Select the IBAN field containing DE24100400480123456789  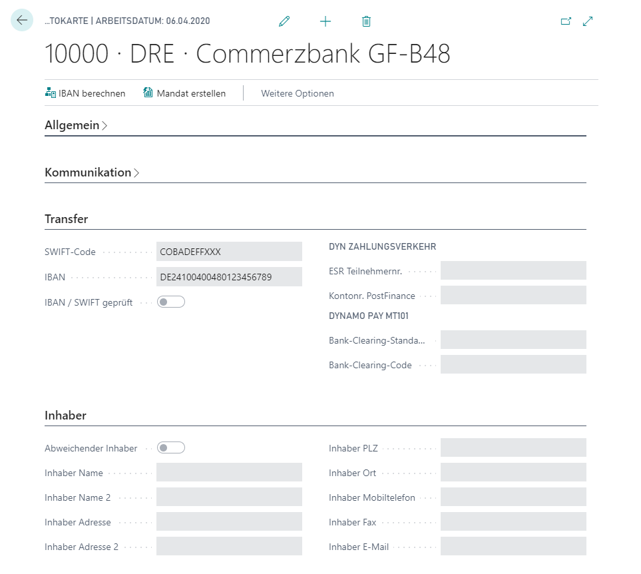[229, 276]
